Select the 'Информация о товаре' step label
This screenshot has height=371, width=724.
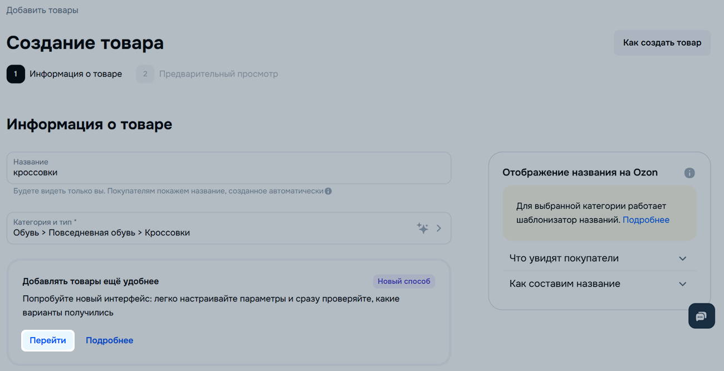tap(76, 74)
